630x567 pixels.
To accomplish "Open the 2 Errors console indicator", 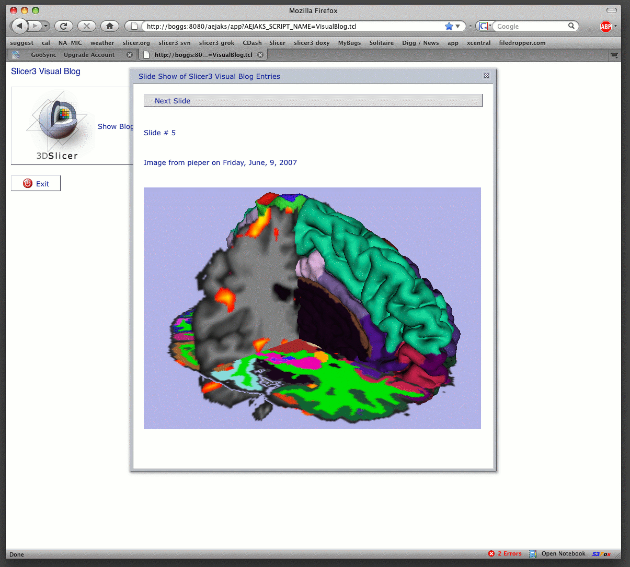I will click(505, 554).
